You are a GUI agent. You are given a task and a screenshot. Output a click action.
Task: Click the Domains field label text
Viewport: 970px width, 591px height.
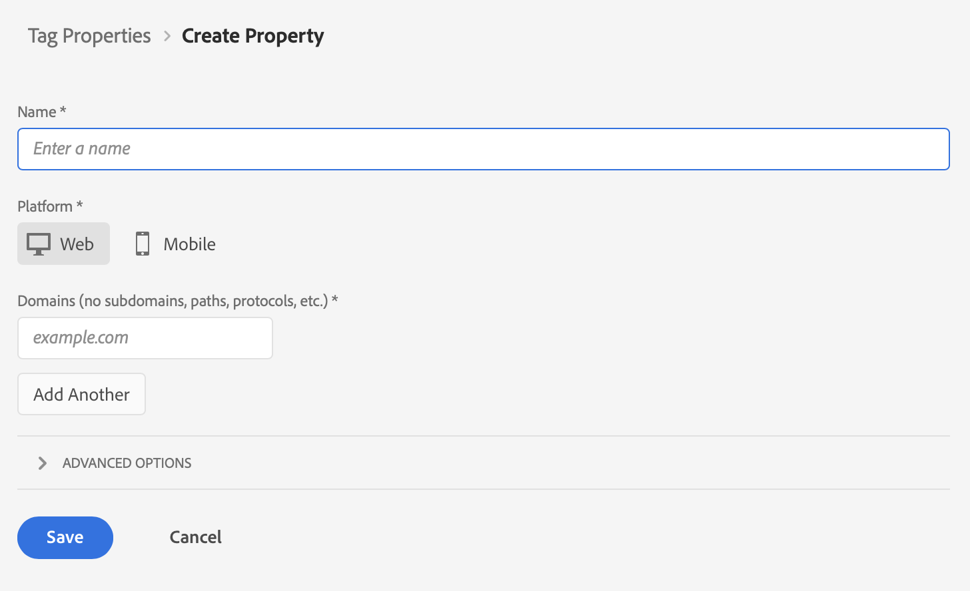(173, 301)
